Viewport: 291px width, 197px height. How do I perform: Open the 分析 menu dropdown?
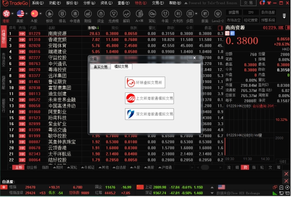tap(89, 3)
